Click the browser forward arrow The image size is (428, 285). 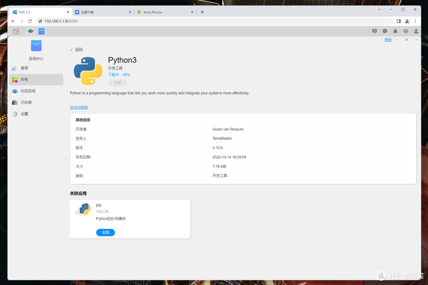click(x=21, y=21)
